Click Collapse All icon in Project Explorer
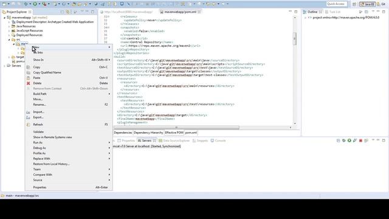 [x=62, y=12]
